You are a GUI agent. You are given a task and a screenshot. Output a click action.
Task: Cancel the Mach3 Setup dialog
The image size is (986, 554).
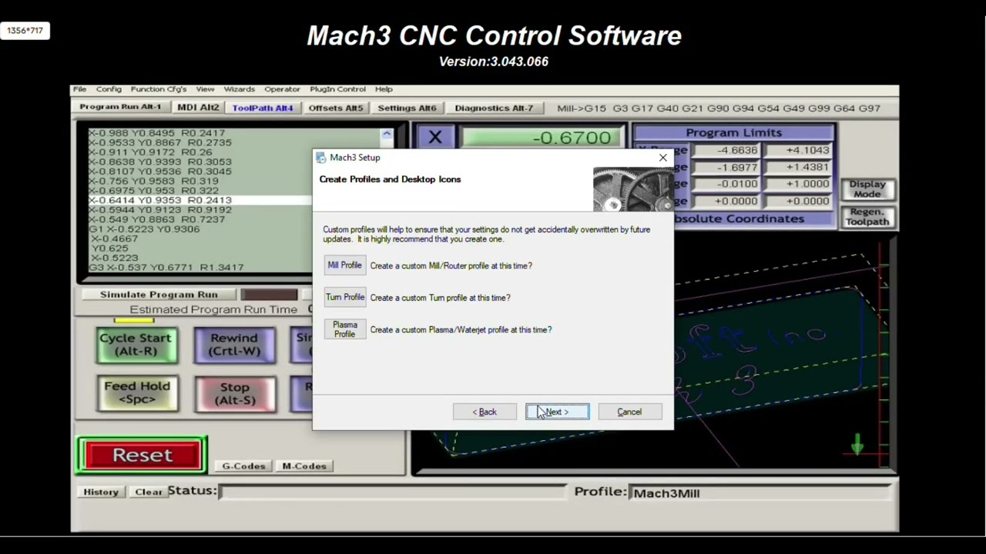tap(629, 412)
